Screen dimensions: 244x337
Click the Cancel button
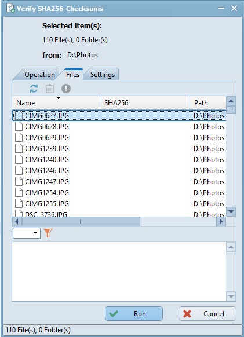[x=207, y=314]
